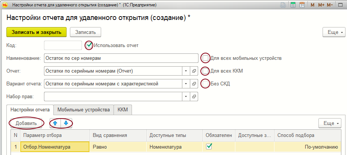The height and width of the screenshot is (155, 347).
Task: Click the Доступные типы column header
Action: point(174,135)
